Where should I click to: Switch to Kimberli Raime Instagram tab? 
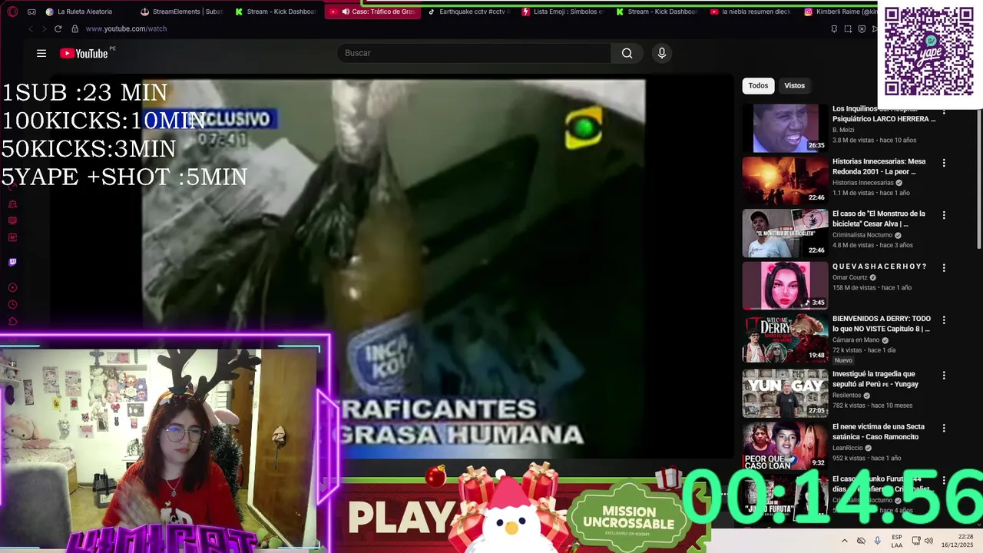(x=840, y=12)
